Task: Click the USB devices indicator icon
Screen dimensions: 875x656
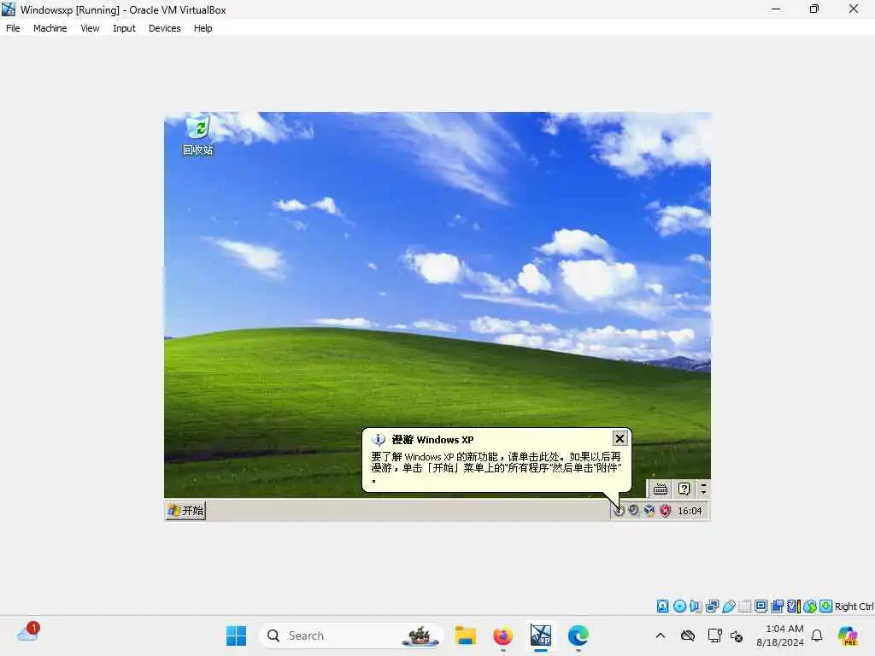Action: [728, 606]
